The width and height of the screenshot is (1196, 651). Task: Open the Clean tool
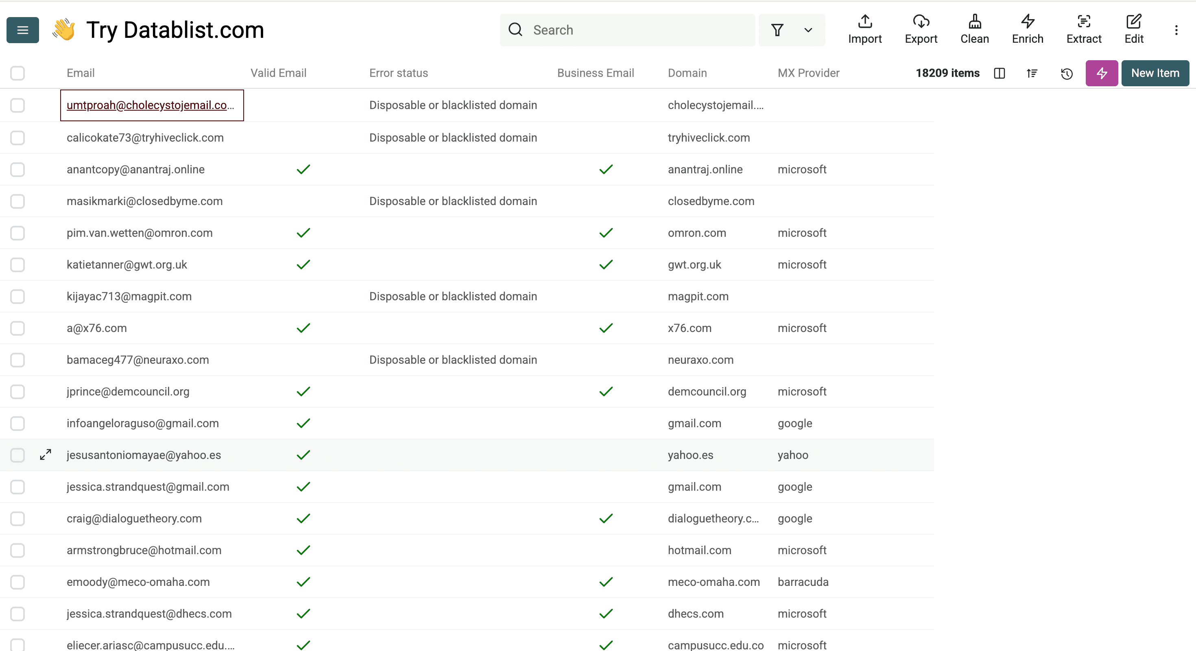point(975,29)
